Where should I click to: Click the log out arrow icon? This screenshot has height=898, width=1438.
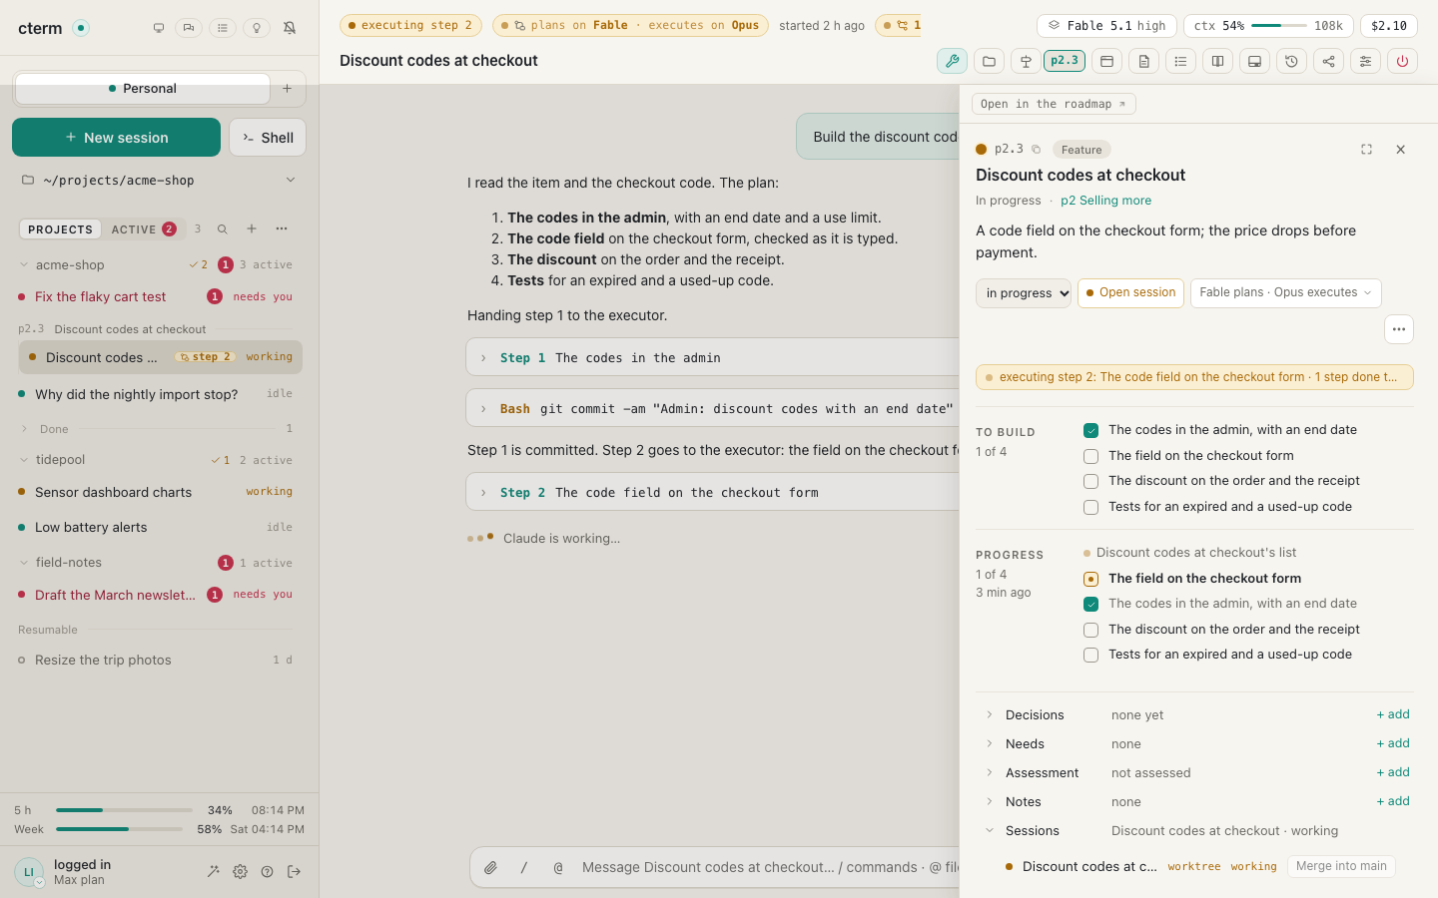pos(294,871)
